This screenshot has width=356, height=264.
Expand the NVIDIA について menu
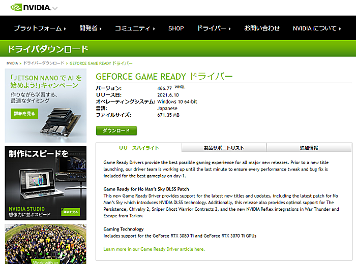pos(317,28)
